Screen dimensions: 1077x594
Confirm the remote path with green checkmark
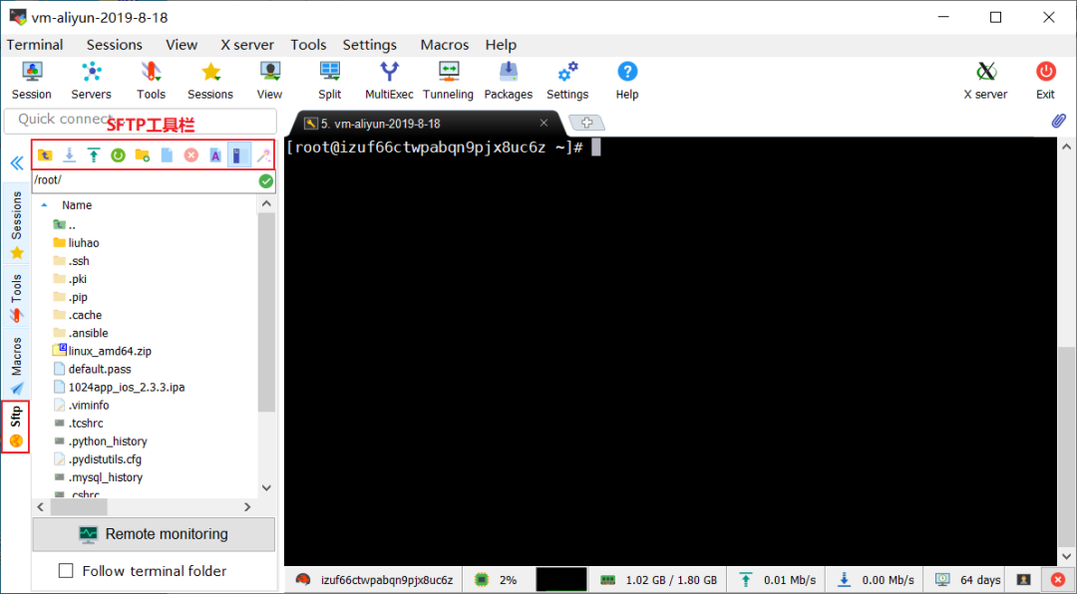point(266,181)
